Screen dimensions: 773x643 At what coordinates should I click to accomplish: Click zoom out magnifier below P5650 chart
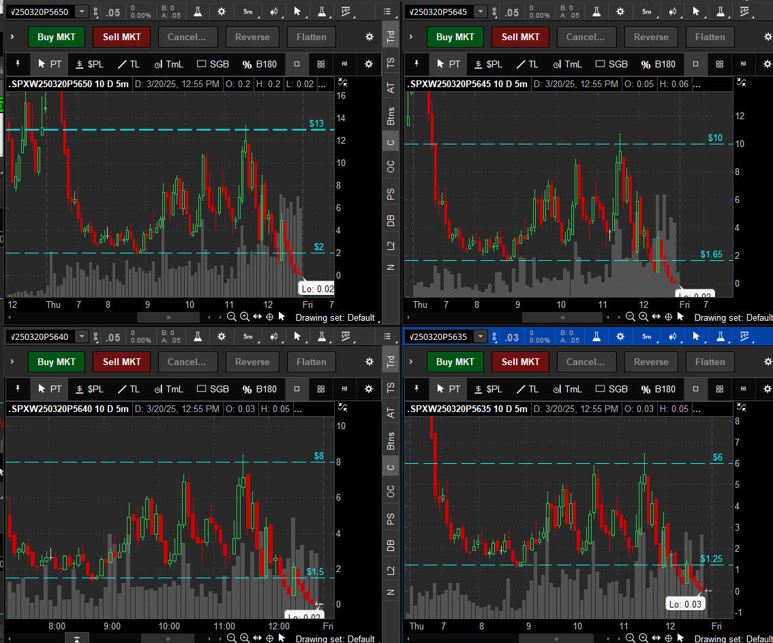click(232, 317)
